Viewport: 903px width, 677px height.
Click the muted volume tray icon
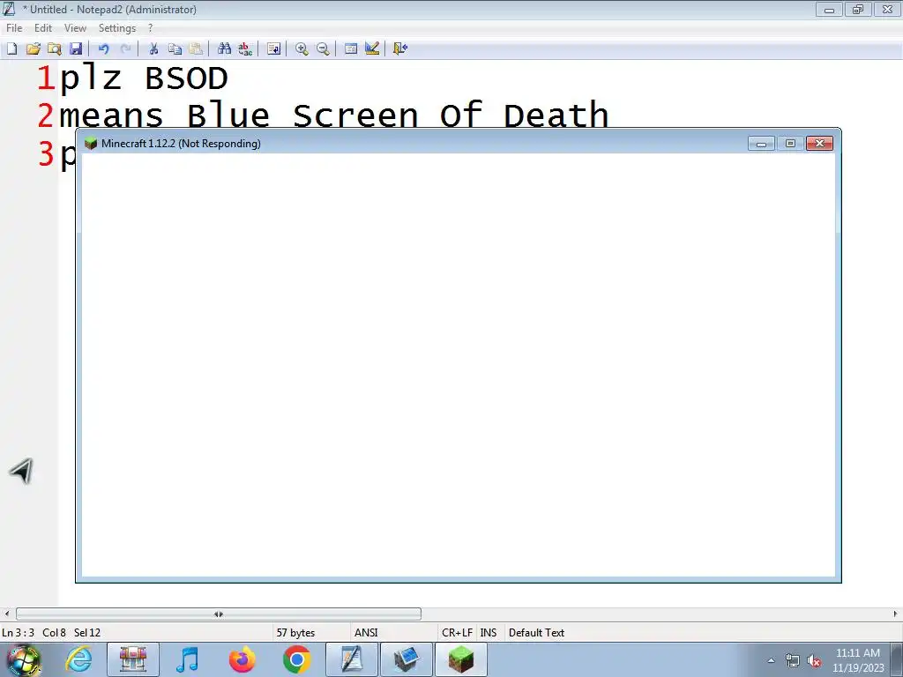[814, 661]
